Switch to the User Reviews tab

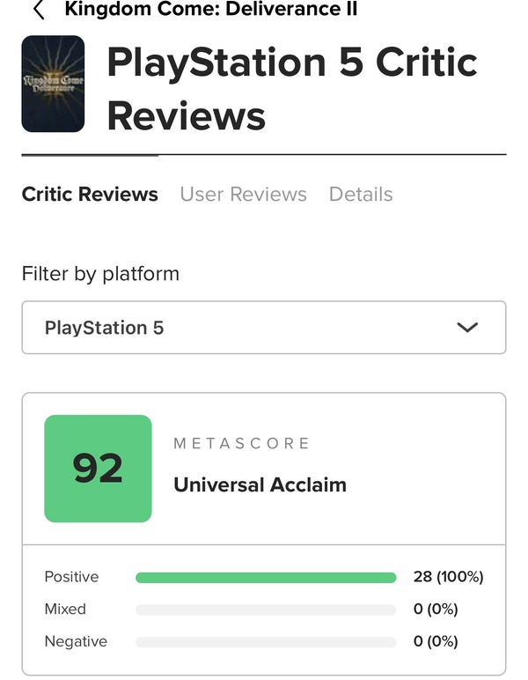(243, 195)
